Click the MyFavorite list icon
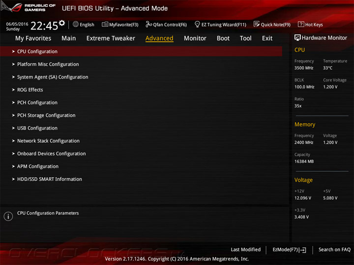 click(x=105, y=25)
